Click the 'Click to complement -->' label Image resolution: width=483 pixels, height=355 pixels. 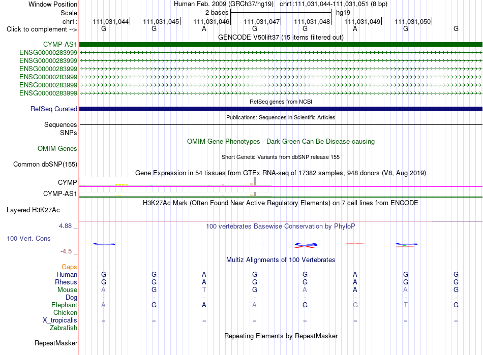[42, 29]
